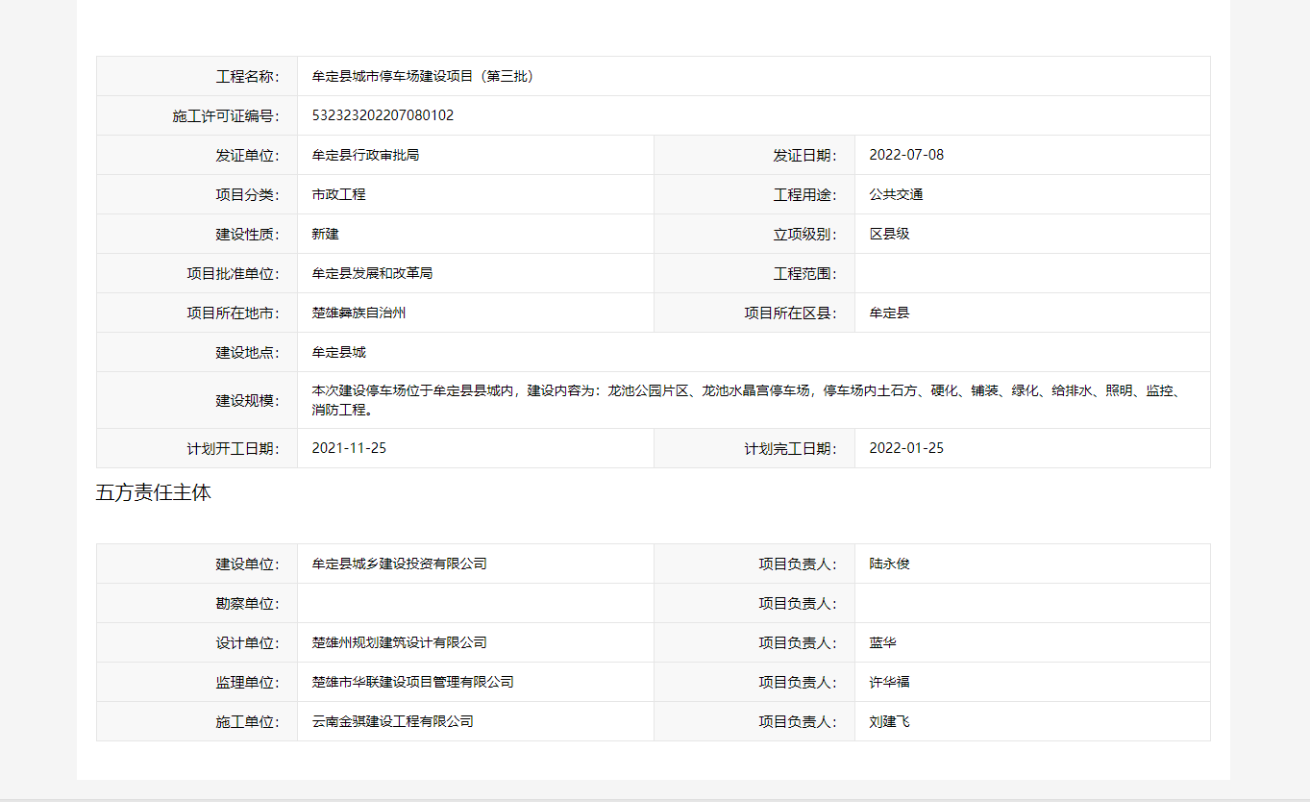Click the 发证单位 label
This screenshot has width=1310, height=802.
247,155
